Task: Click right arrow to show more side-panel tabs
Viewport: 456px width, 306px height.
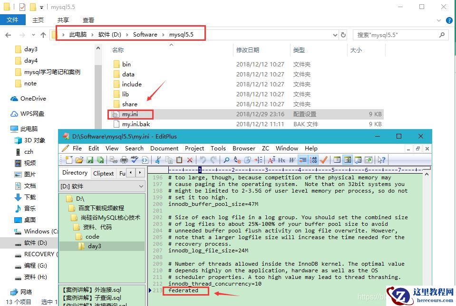Action: 140,173
